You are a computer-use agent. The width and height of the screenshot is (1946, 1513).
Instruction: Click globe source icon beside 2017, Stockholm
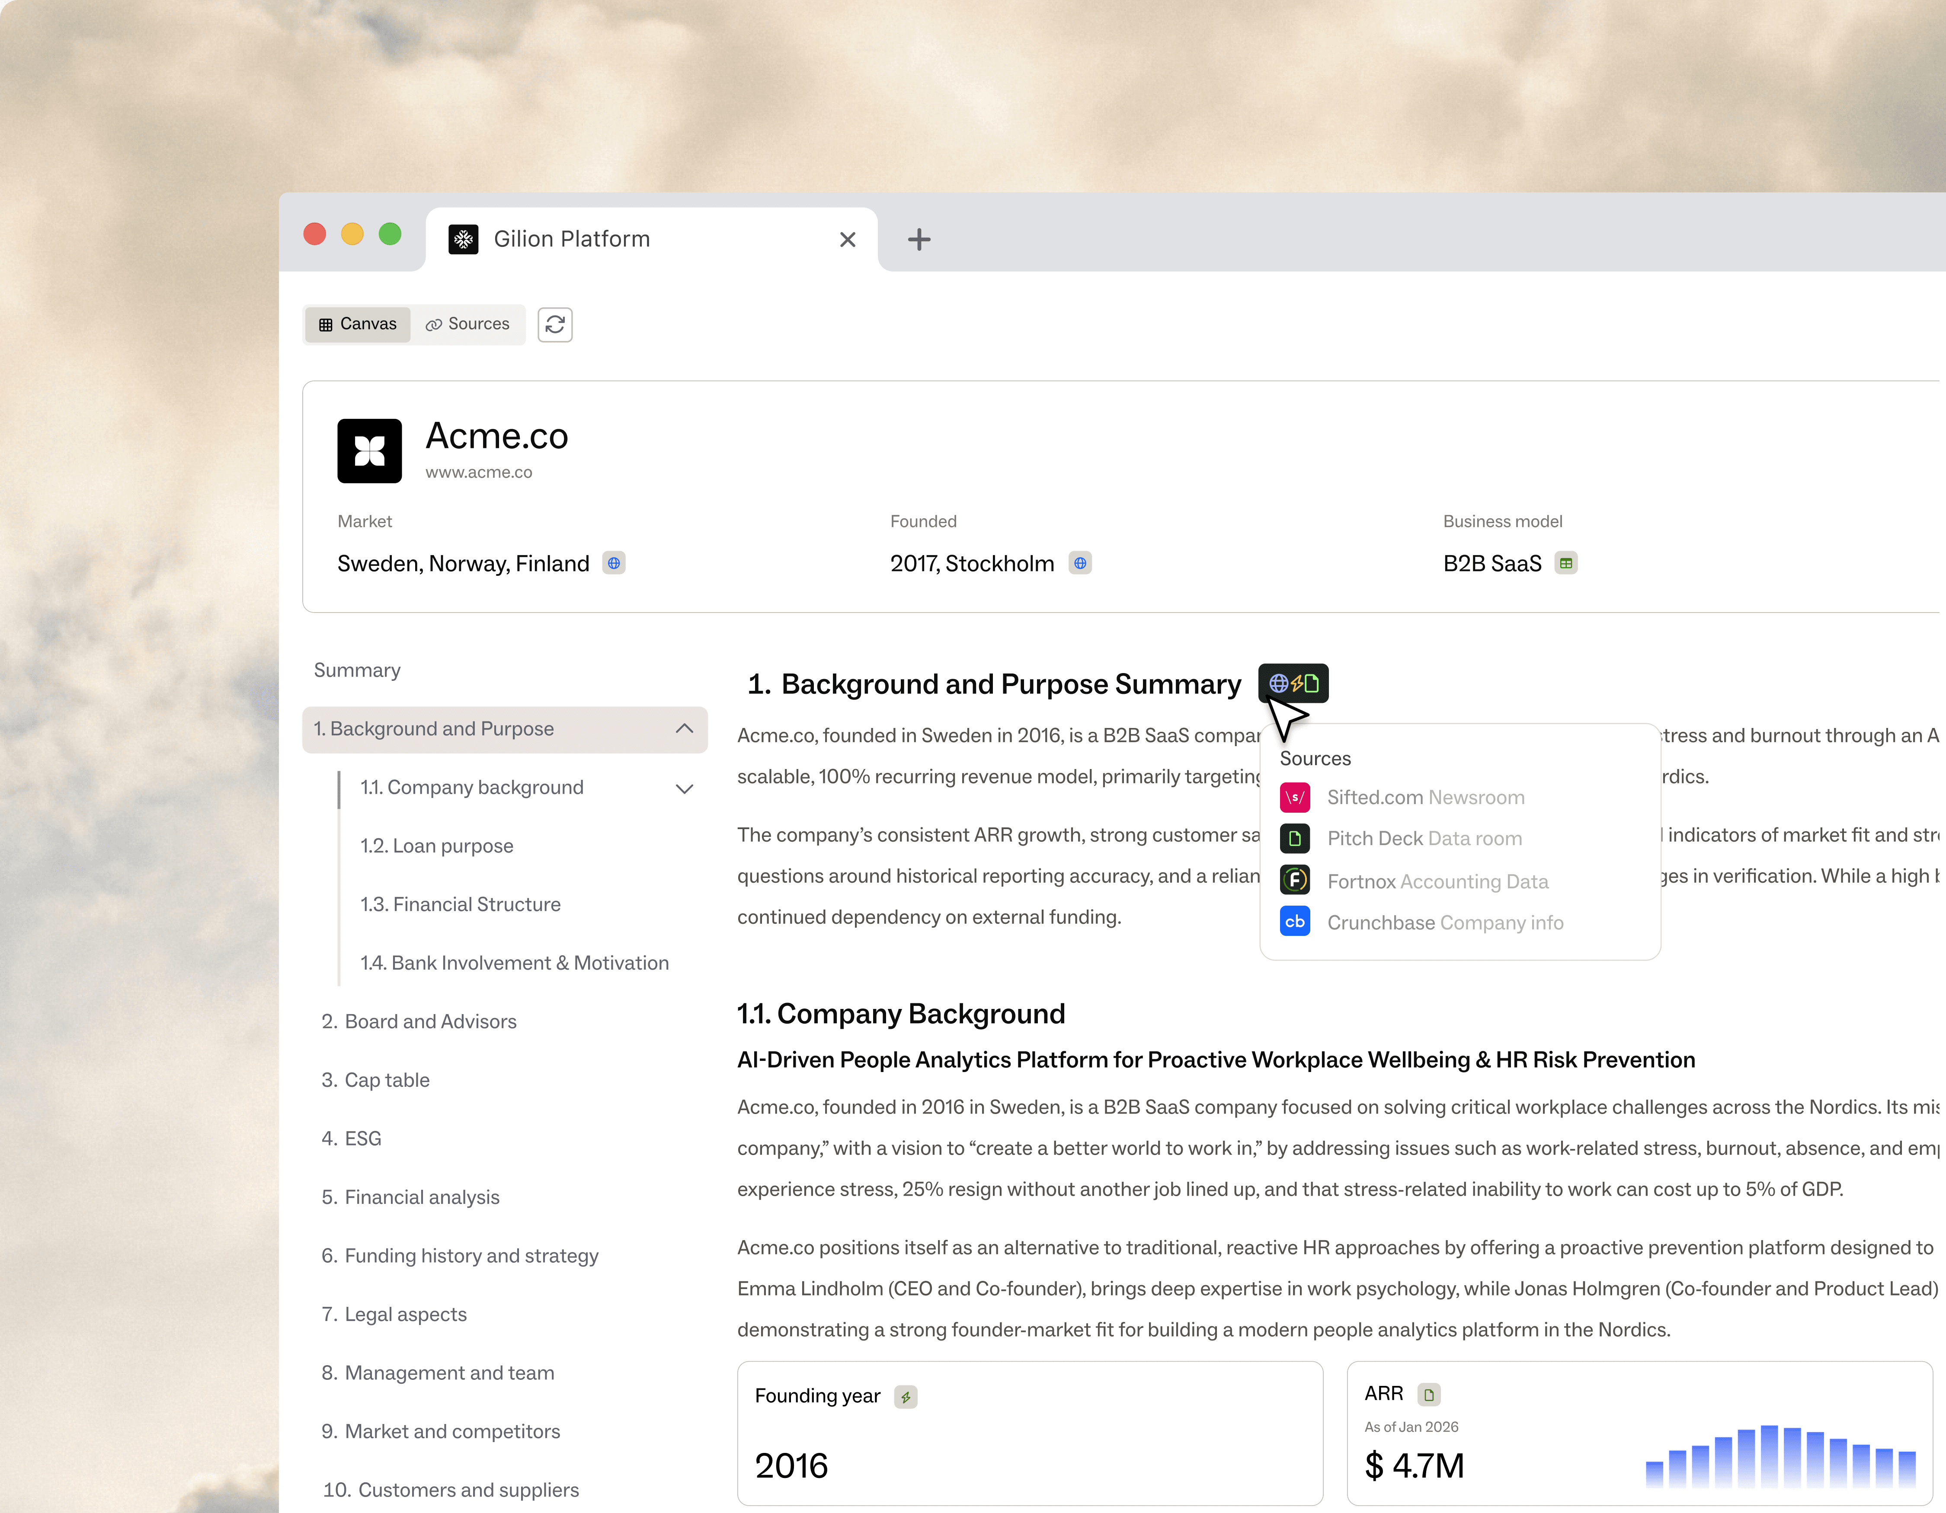pos(1079,563)
